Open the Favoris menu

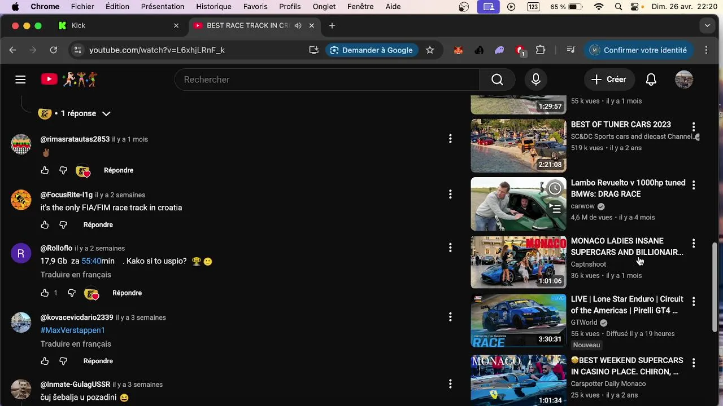[255, 7]
